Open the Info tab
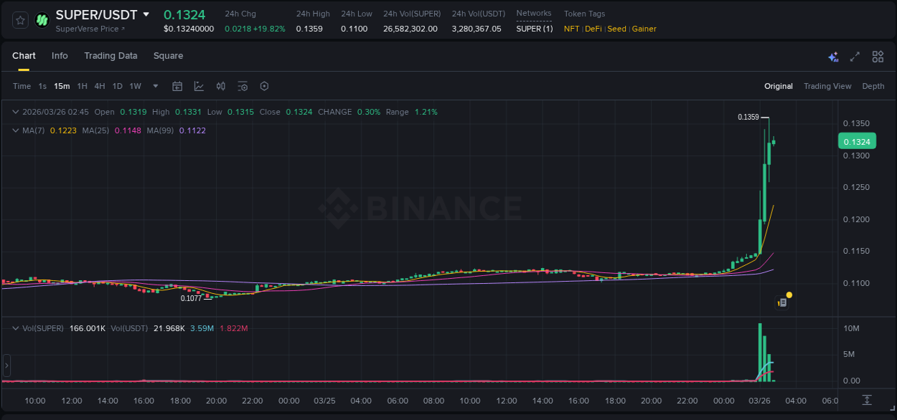Image resolution: width=897 pixels, height=420 pixels. click(60, 55)
